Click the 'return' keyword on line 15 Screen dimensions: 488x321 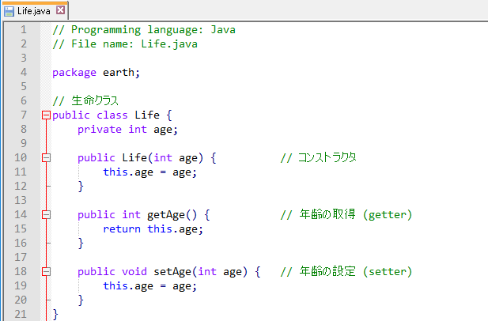tap(122, 229)
